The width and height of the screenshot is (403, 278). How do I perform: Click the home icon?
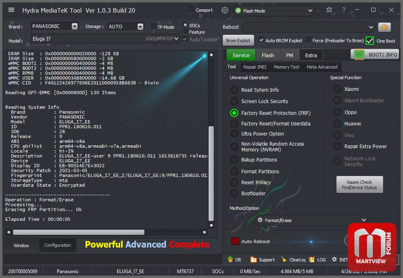coord(329,10)
